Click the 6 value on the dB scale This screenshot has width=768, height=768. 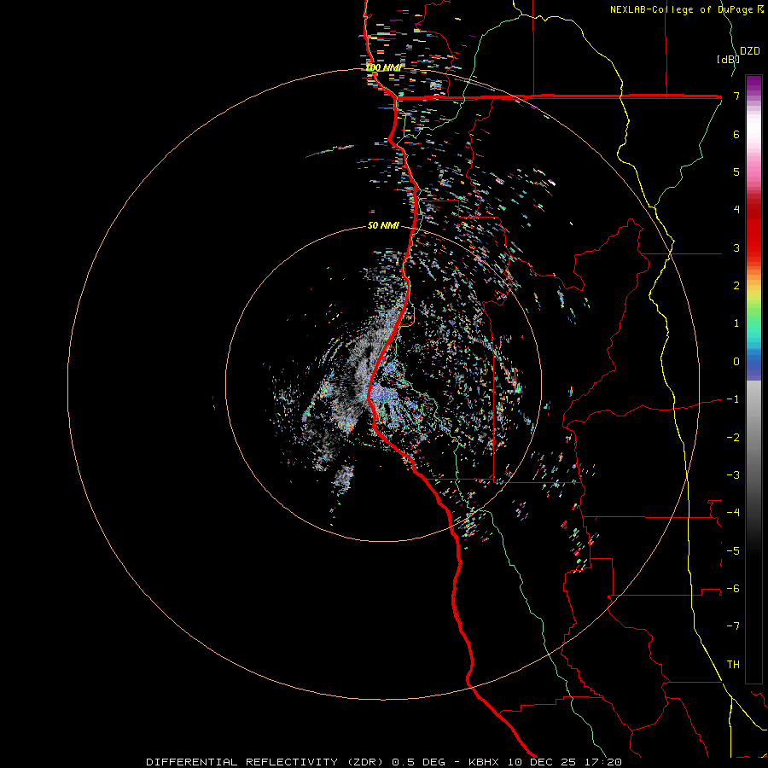coord(736,134)
